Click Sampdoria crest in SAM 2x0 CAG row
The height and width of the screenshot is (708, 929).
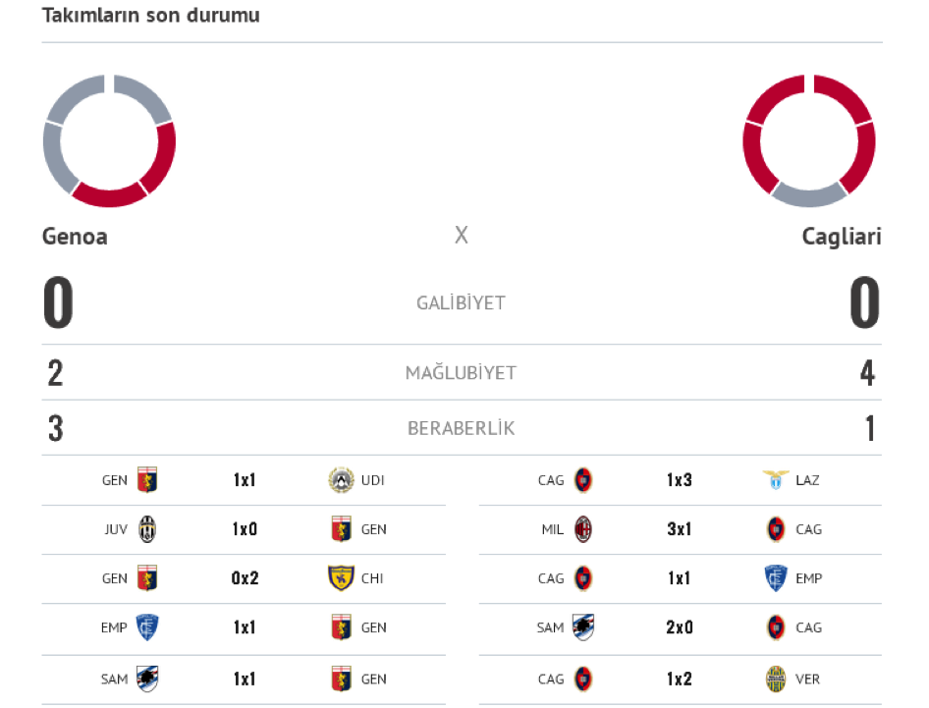(583, 627)
